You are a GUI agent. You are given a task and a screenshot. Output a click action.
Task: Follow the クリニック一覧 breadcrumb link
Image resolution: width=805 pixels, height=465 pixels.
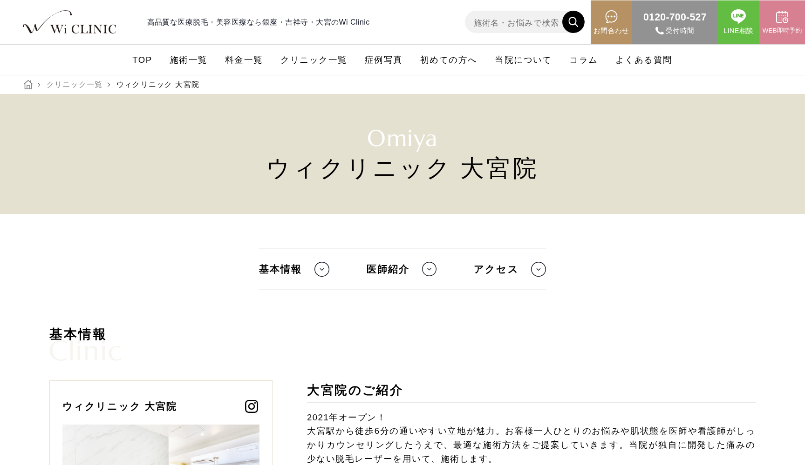pos(74,84)
